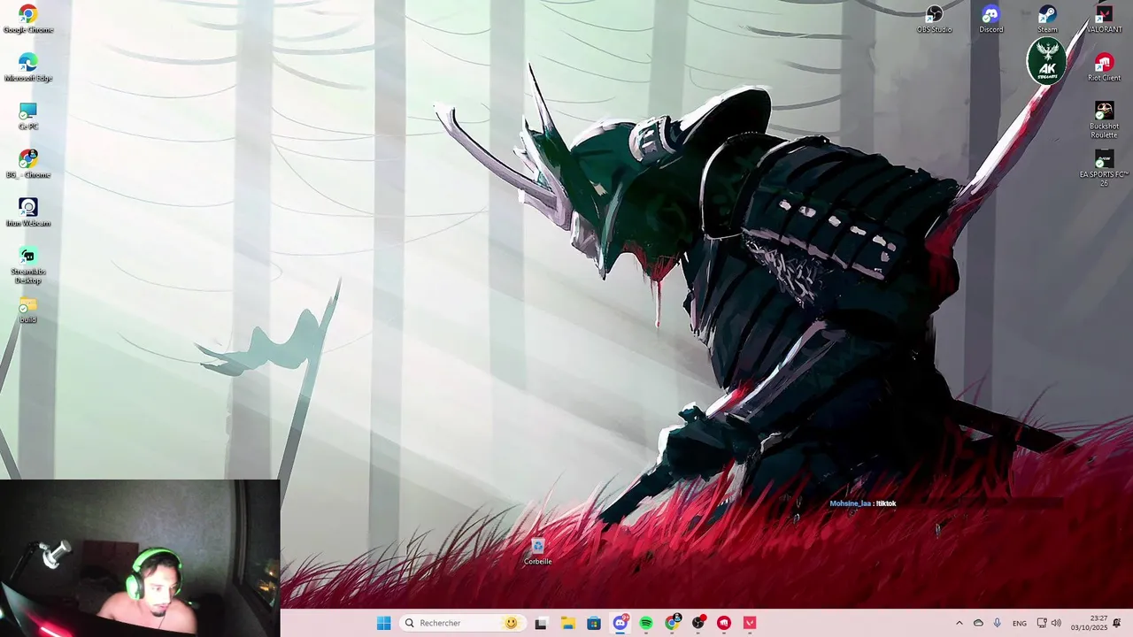Select the Discord desktop shortcut
Screen dimensions: 1133x637
pos(991,19)
